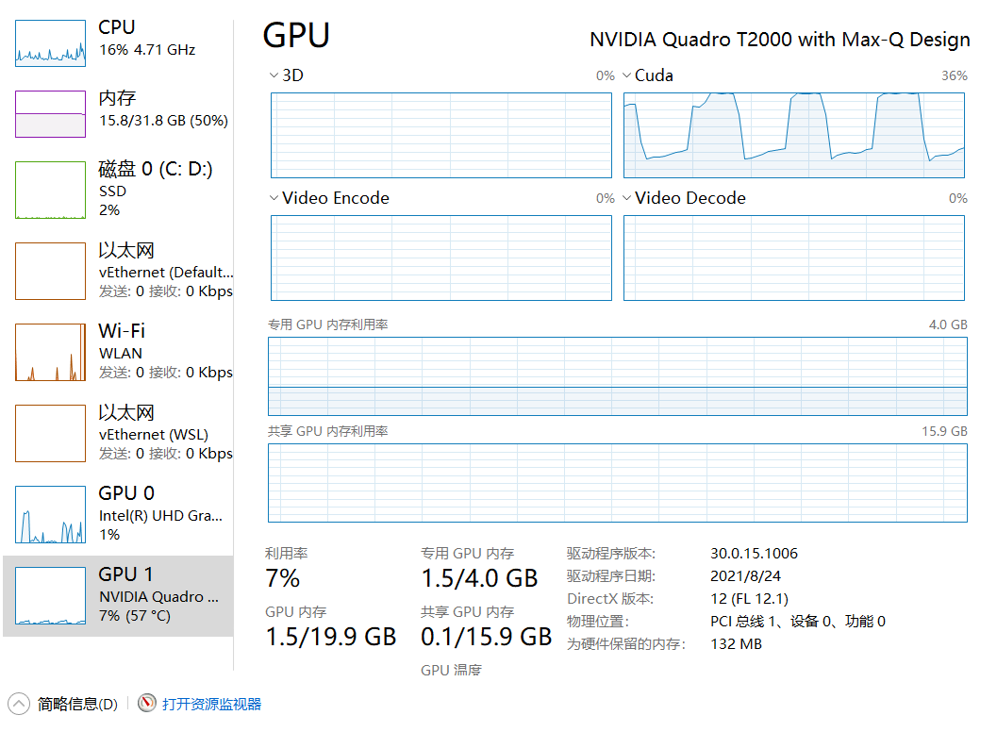Click the resource monitor gauge icon

(x=147, y=704)
